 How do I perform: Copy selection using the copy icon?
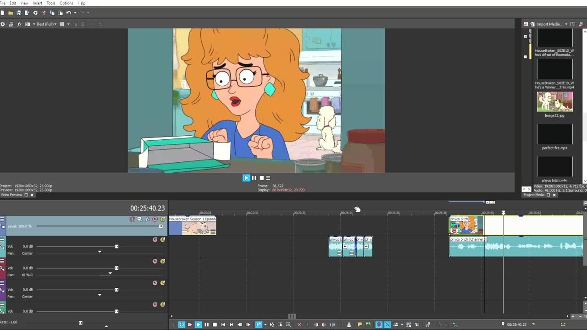(x=52, y=13)
